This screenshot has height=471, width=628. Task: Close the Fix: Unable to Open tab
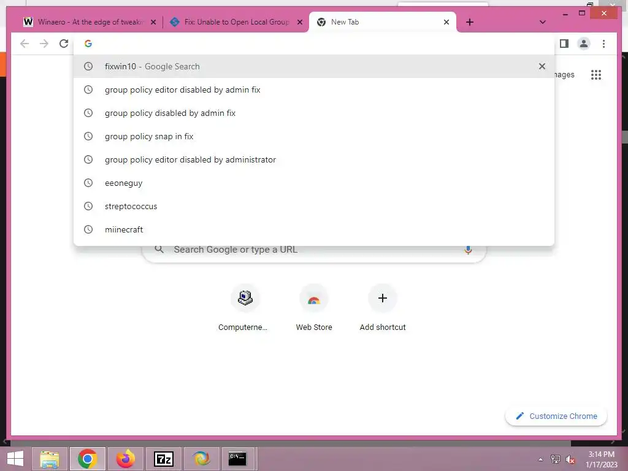point(299,22)
